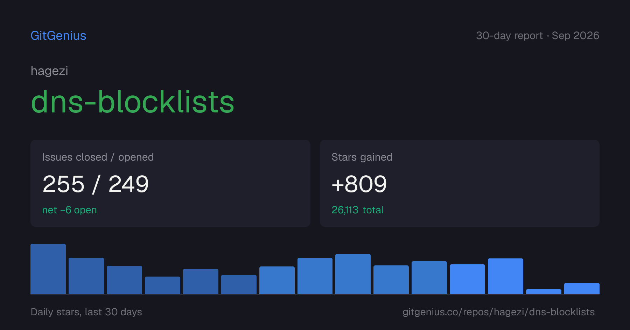Select the sixth bar in the chart

point(239,284)
